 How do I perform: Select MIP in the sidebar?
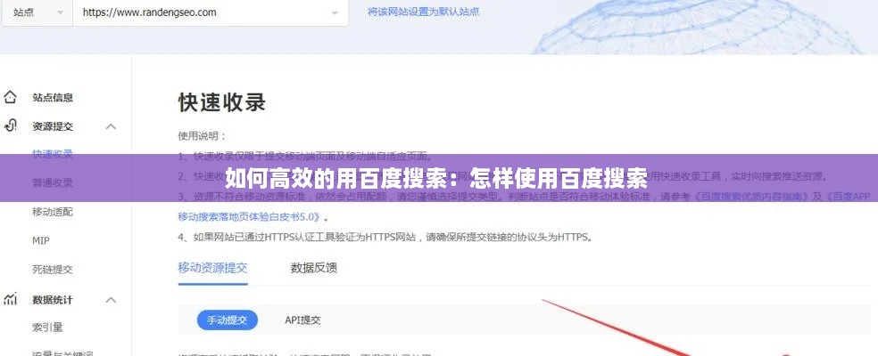point(41,241)
